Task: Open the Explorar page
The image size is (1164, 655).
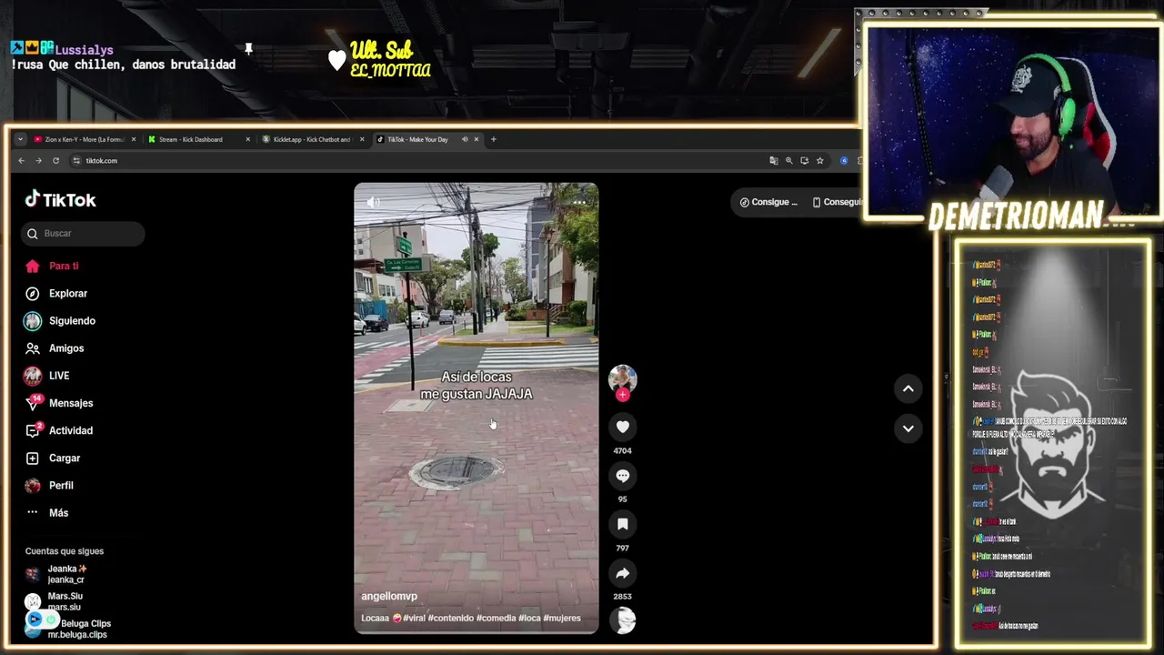Action: [55, 294]
